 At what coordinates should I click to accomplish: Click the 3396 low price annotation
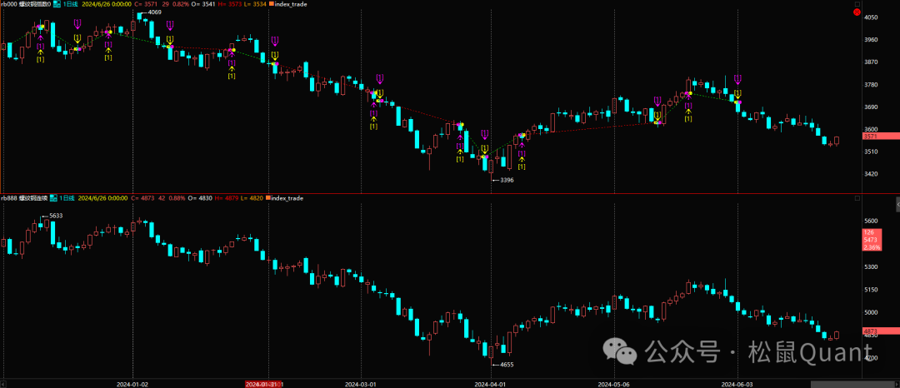click(x=505, y=180)
